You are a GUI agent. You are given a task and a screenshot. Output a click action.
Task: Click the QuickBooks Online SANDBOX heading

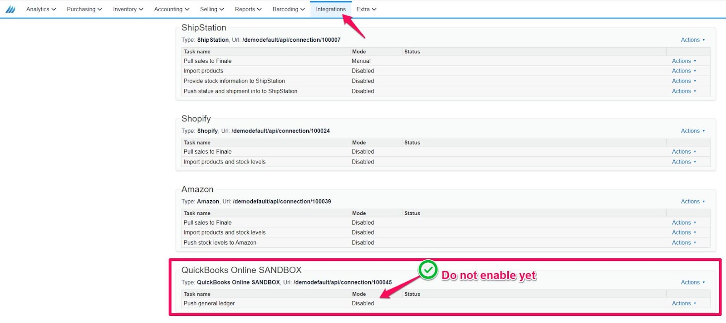click(x=241, y=270)
